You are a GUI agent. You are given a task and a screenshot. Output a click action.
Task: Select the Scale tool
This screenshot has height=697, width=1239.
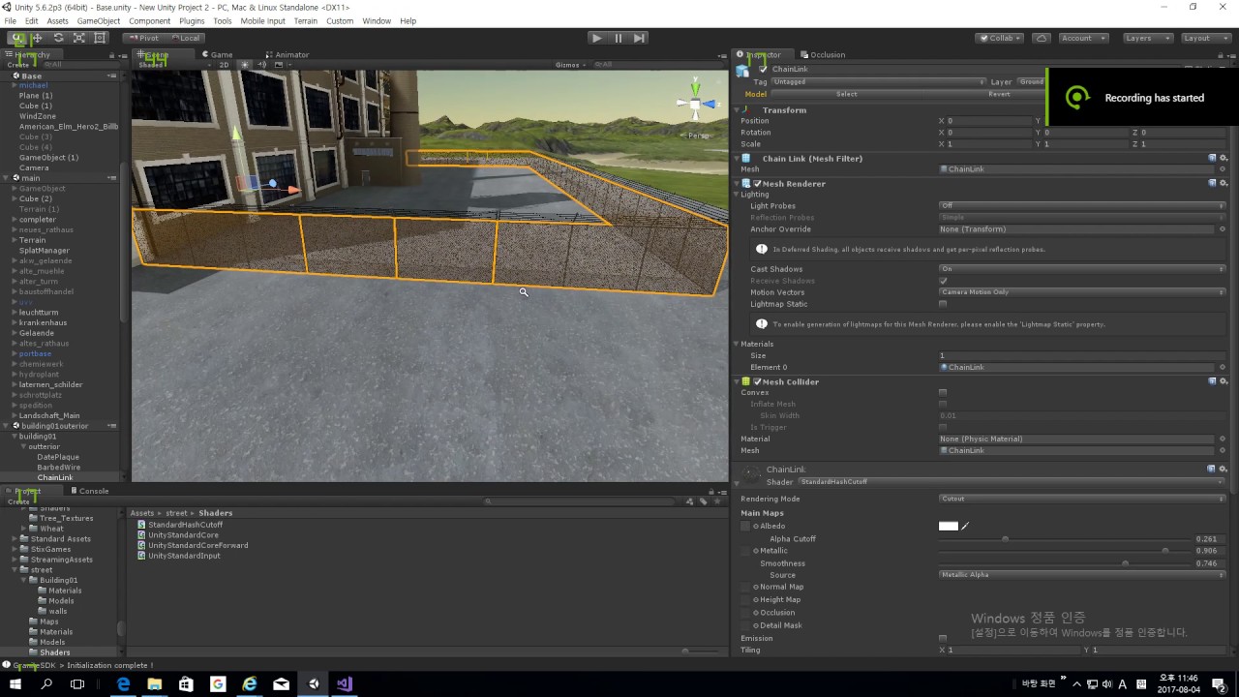[78, 37]
